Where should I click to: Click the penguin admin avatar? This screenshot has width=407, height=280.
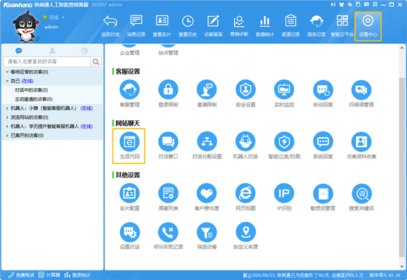tap(26, 26)
